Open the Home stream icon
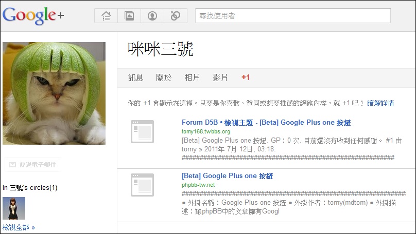Screen dimensions: 416x234 pyautogui.click(x=106, y=16)
